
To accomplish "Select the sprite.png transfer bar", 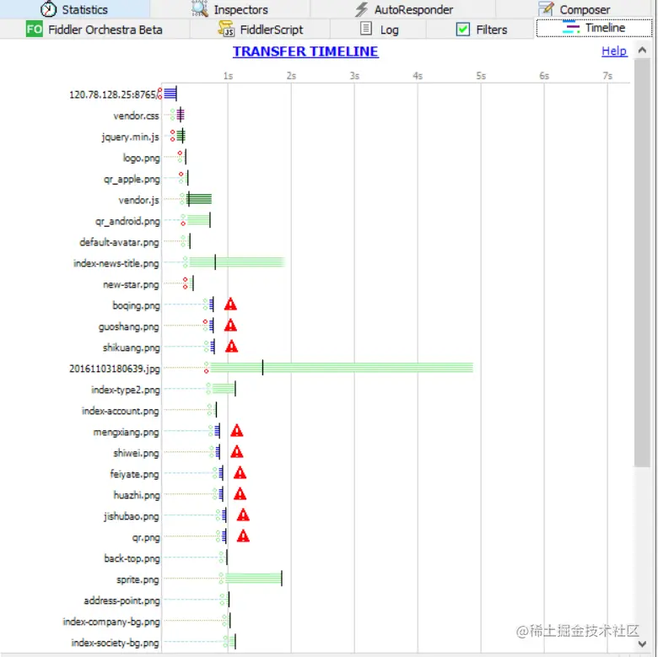I will (253, 579).
